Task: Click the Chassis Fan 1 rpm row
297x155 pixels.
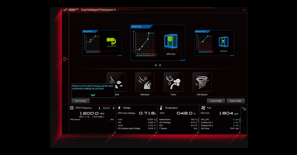Action: pos(220,122)
